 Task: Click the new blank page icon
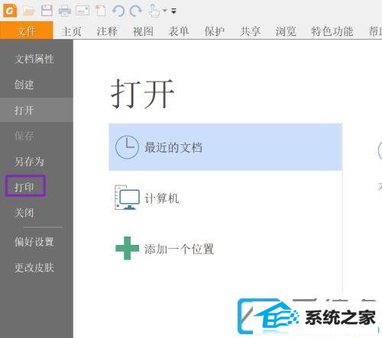point(101,11)
